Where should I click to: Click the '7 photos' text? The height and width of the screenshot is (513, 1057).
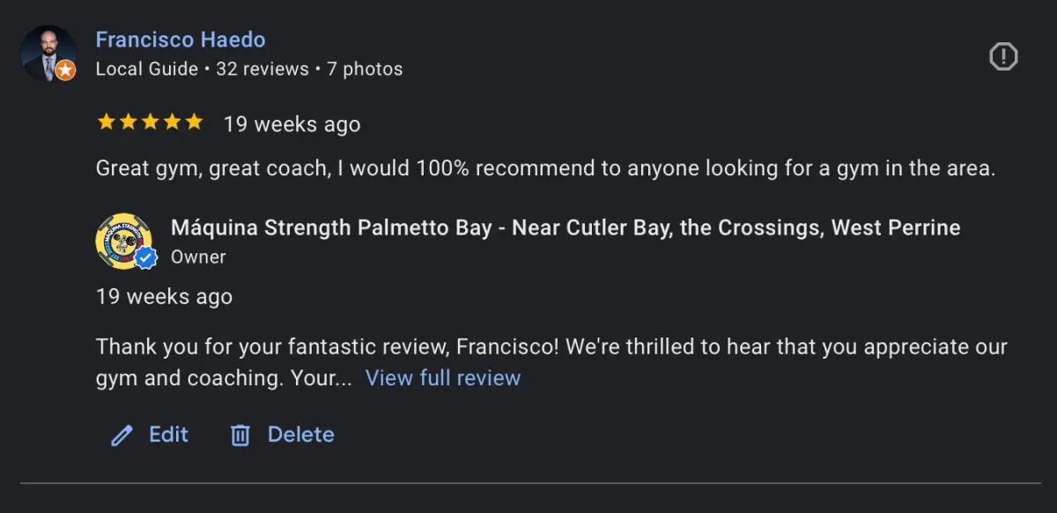365,69
